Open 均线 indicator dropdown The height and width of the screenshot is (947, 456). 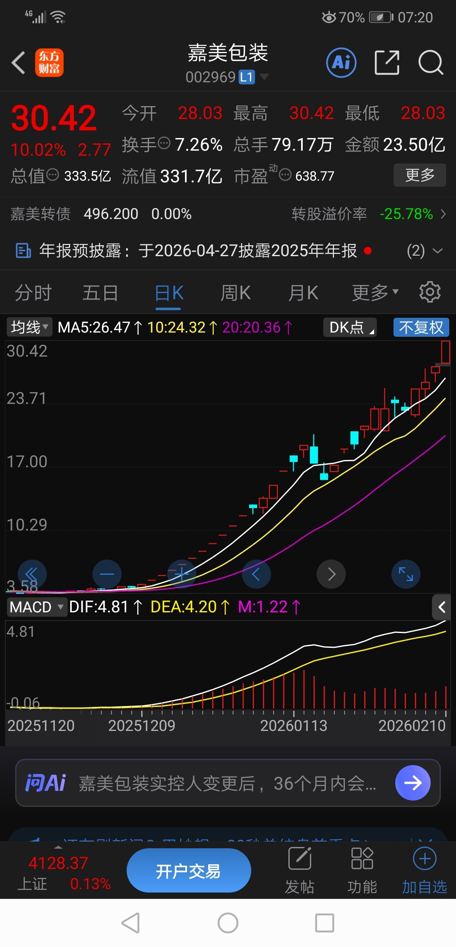pos(29,327)
